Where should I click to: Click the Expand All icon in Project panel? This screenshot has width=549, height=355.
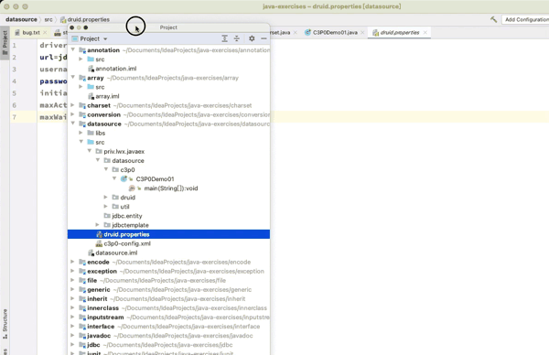coord(224,38)
